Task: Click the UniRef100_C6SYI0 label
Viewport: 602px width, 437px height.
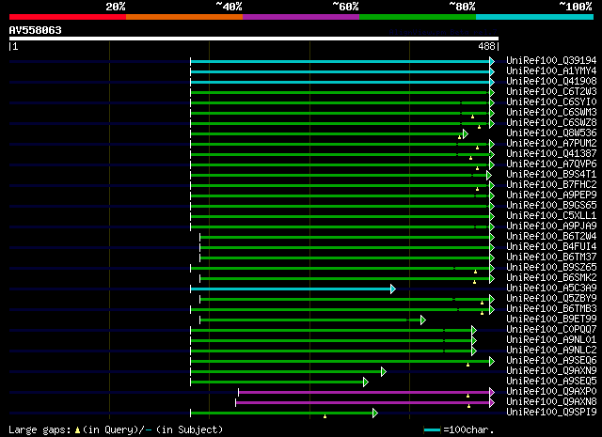Action: pos(551,102)
